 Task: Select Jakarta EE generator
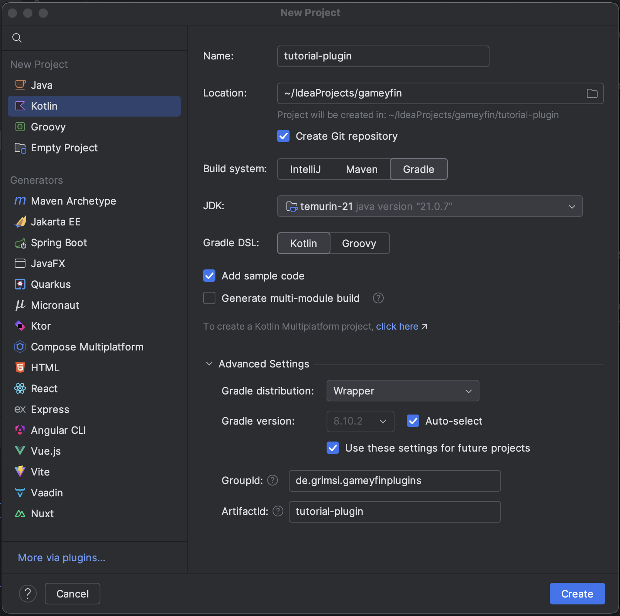click(x=94, y=222)
